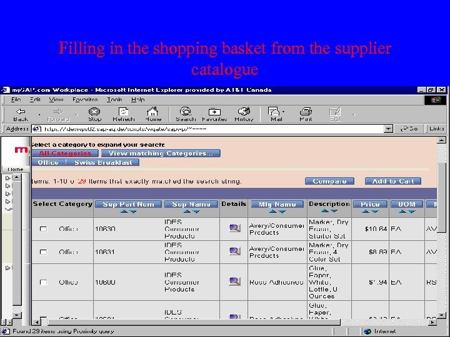
Task: Open the Forward button history dropdown
Action: pyautogui.click(x=76, y=115)
